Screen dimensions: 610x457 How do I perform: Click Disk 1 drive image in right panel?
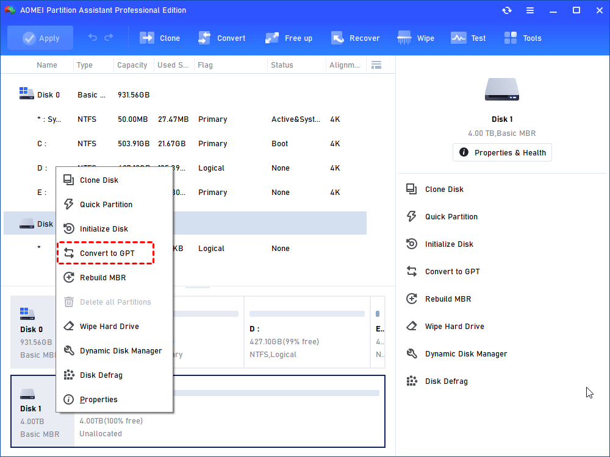coord(502,90)
